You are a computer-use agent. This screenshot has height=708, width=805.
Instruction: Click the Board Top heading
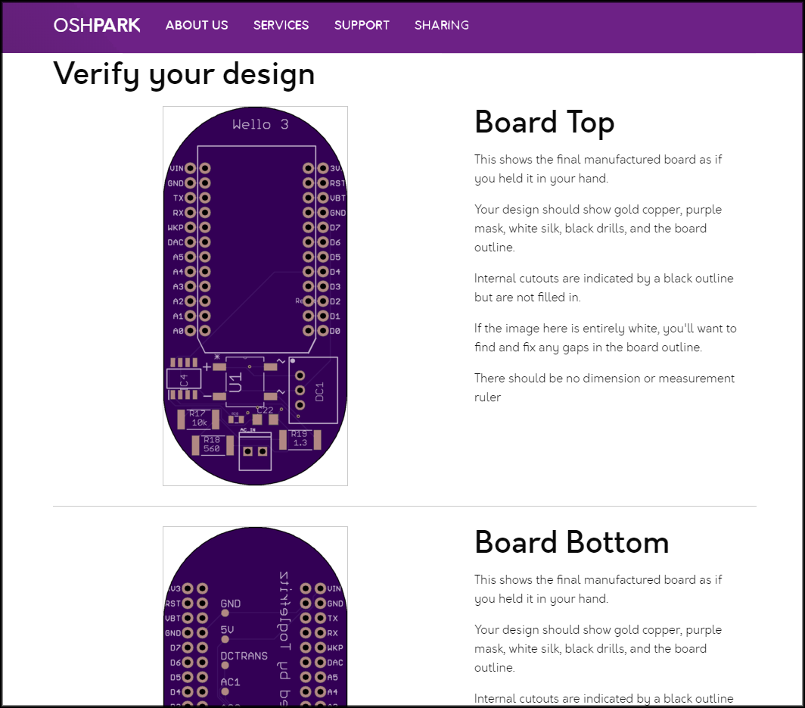[x=544, y=122]
